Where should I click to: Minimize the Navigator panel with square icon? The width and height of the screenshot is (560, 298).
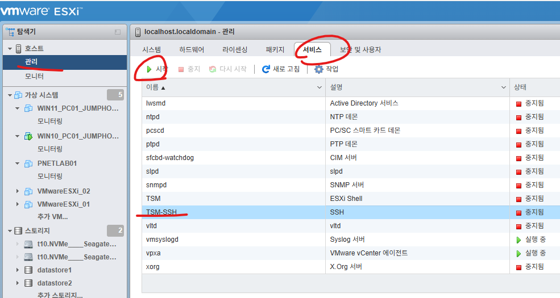[118, 32]
